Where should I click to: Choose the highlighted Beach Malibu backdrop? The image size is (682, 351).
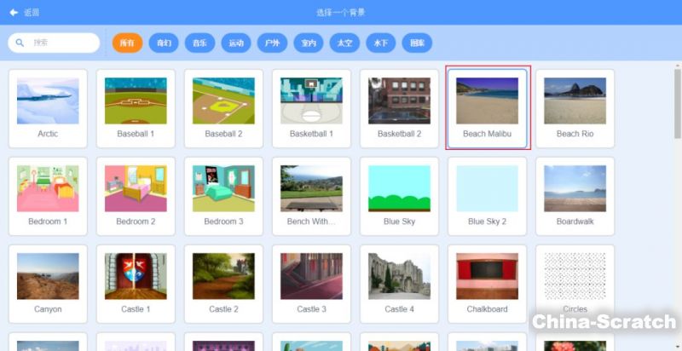487,108
